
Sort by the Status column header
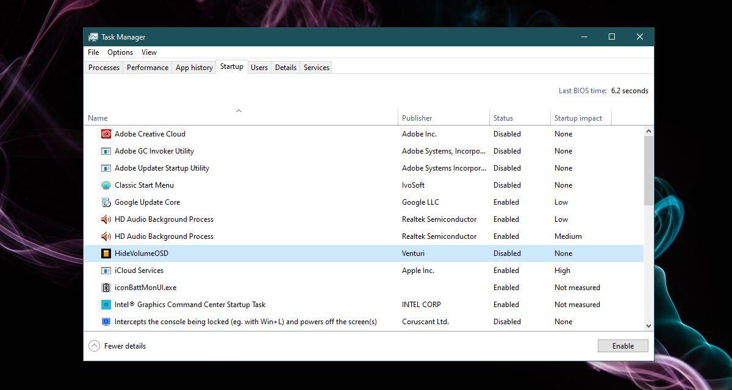click(520, 118)
